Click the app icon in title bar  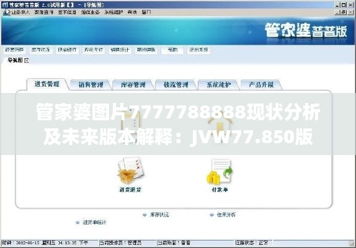click(5, 5)
